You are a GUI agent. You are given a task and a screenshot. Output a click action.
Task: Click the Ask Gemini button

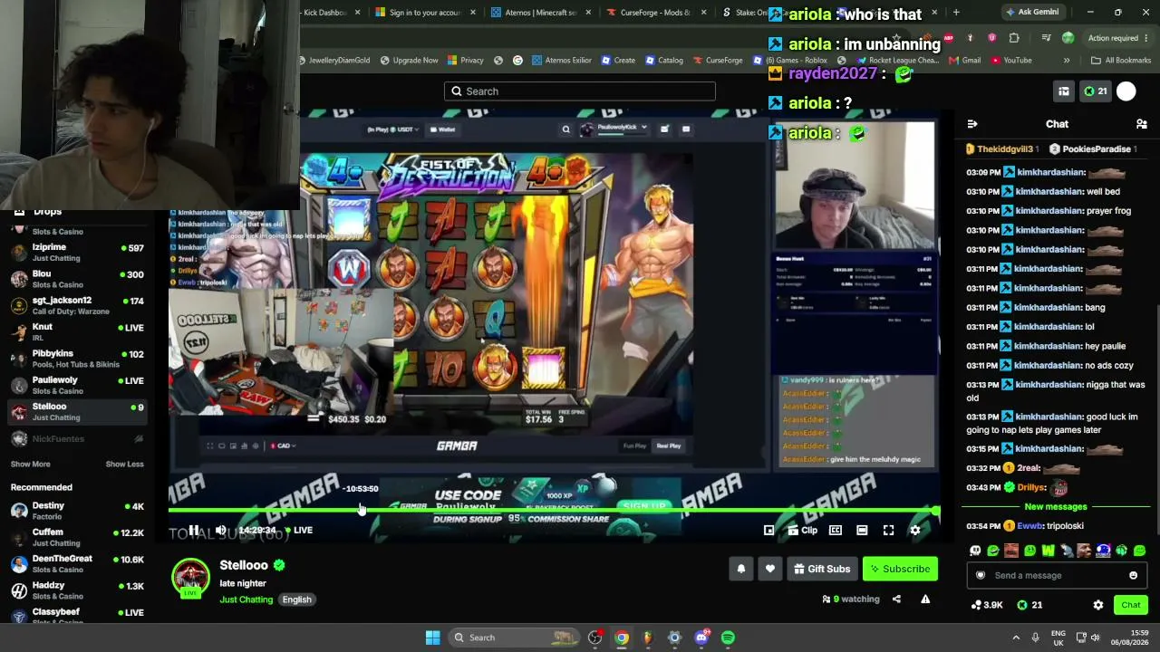[1032, 13]
